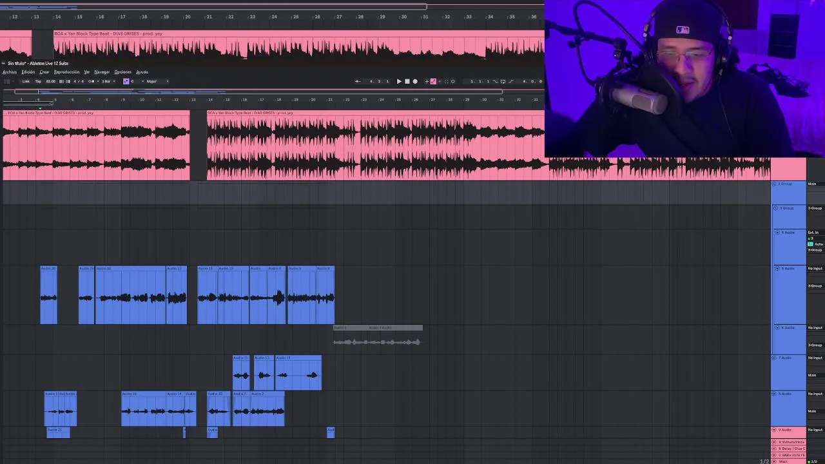
Task: Open the Opciones menu
Action: pyautogui.click(x=122, y=72)
